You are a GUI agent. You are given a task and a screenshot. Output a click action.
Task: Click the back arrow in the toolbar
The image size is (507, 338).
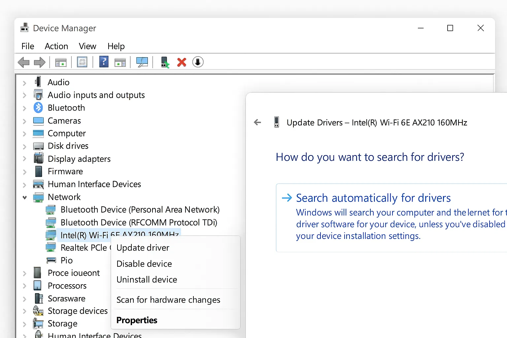click(x=24, y=62)
